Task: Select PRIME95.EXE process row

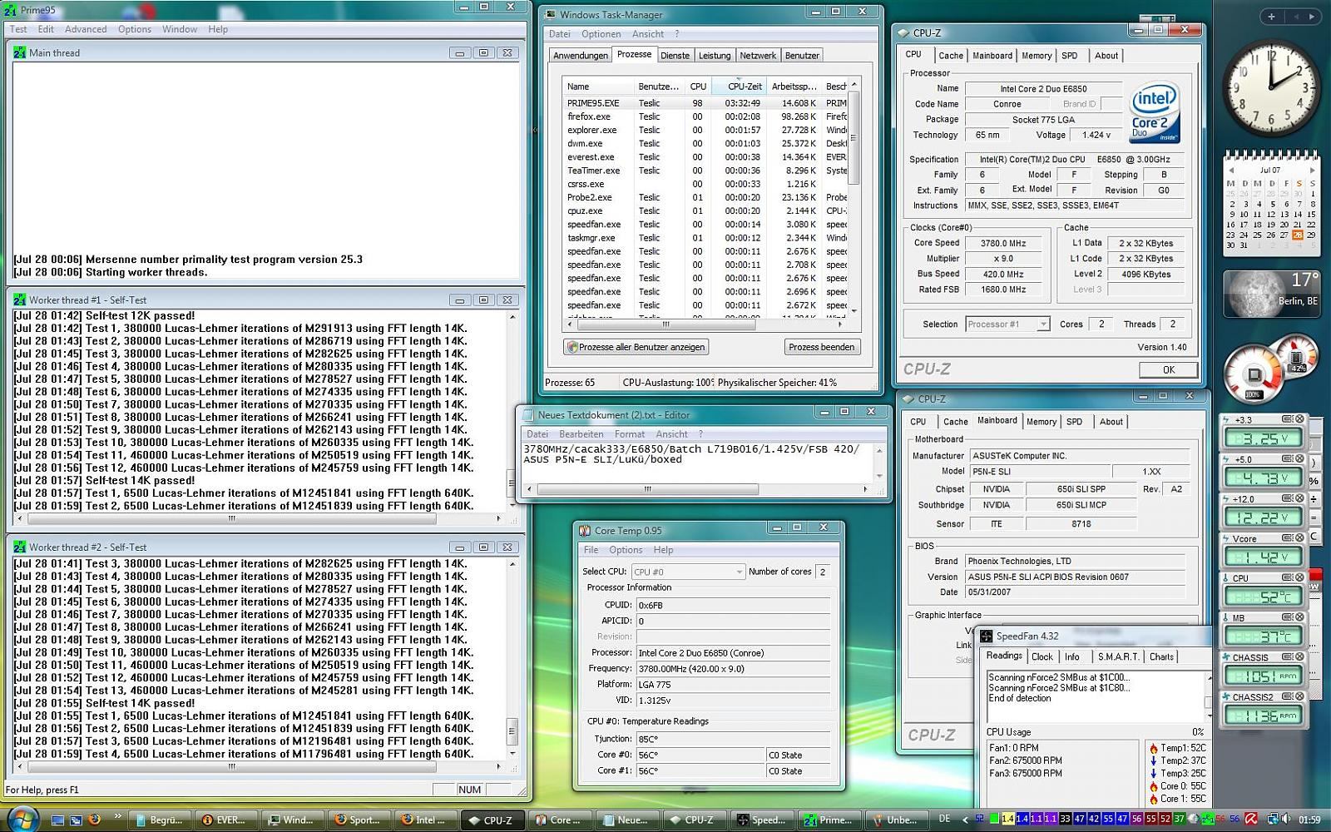Action: [705, 103]
